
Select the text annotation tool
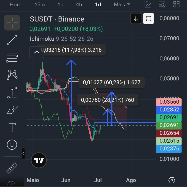[12, 127]
